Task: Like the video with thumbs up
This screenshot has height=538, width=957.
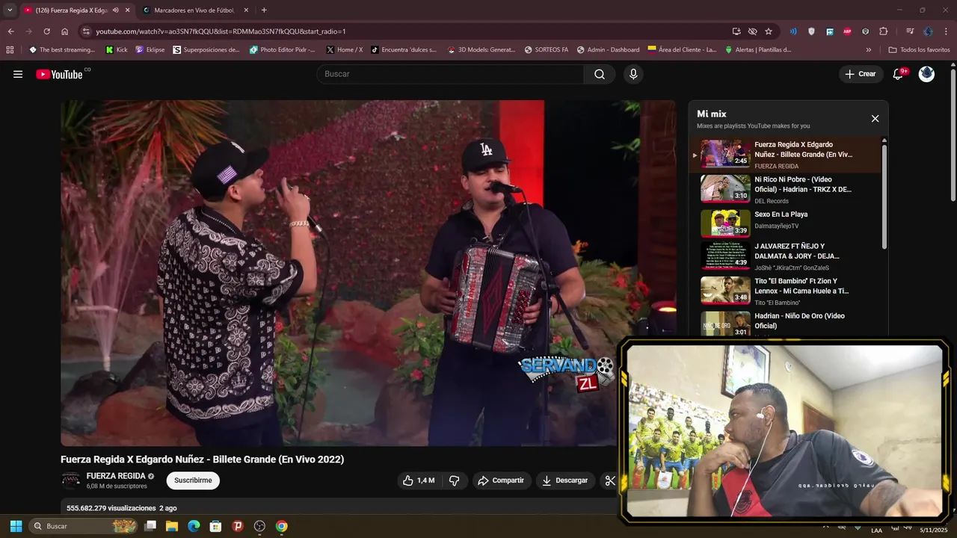Action: [x=419, y=480]
